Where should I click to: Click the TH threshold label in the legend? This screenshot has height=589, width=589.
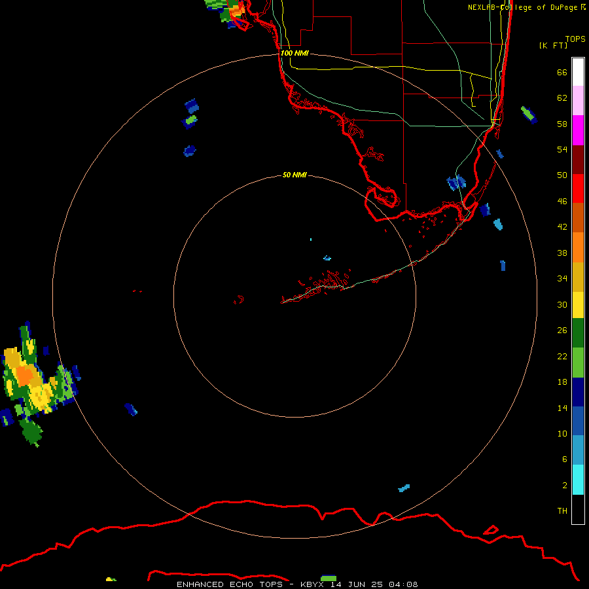pyautogui.click(x=562, y=510)
